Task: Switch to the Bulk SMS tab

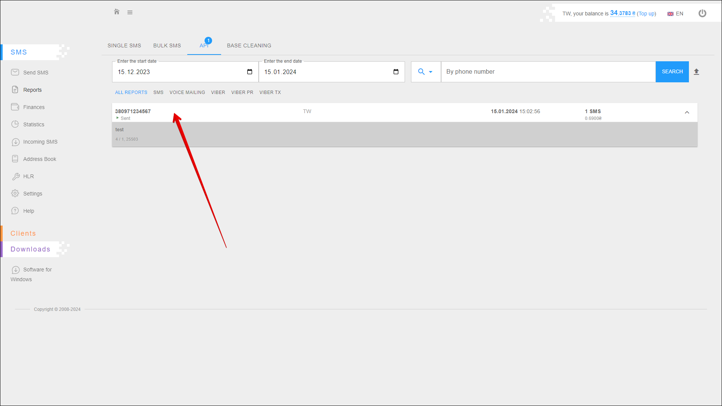Action: [x=167, y=45]
